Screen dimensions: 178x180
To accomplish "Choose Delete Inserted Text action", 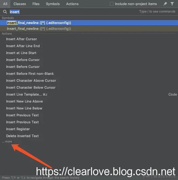I will [x=89, y=136].
